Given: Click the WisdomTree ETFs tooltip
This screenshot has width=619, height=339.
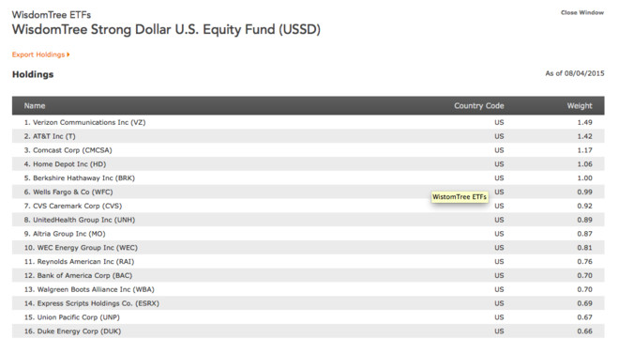Looking at the screenshot, I should [460, 197].
